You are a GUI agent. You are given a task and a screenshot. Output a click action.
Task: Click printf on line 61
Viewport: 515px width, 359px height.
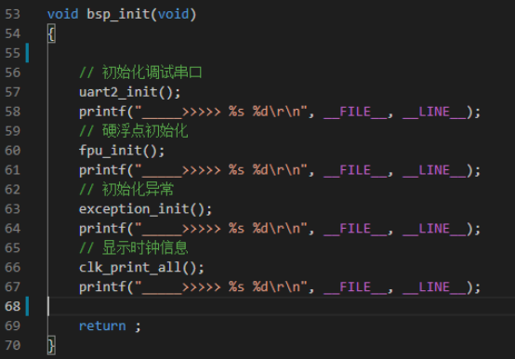click(x=102, y=170)
